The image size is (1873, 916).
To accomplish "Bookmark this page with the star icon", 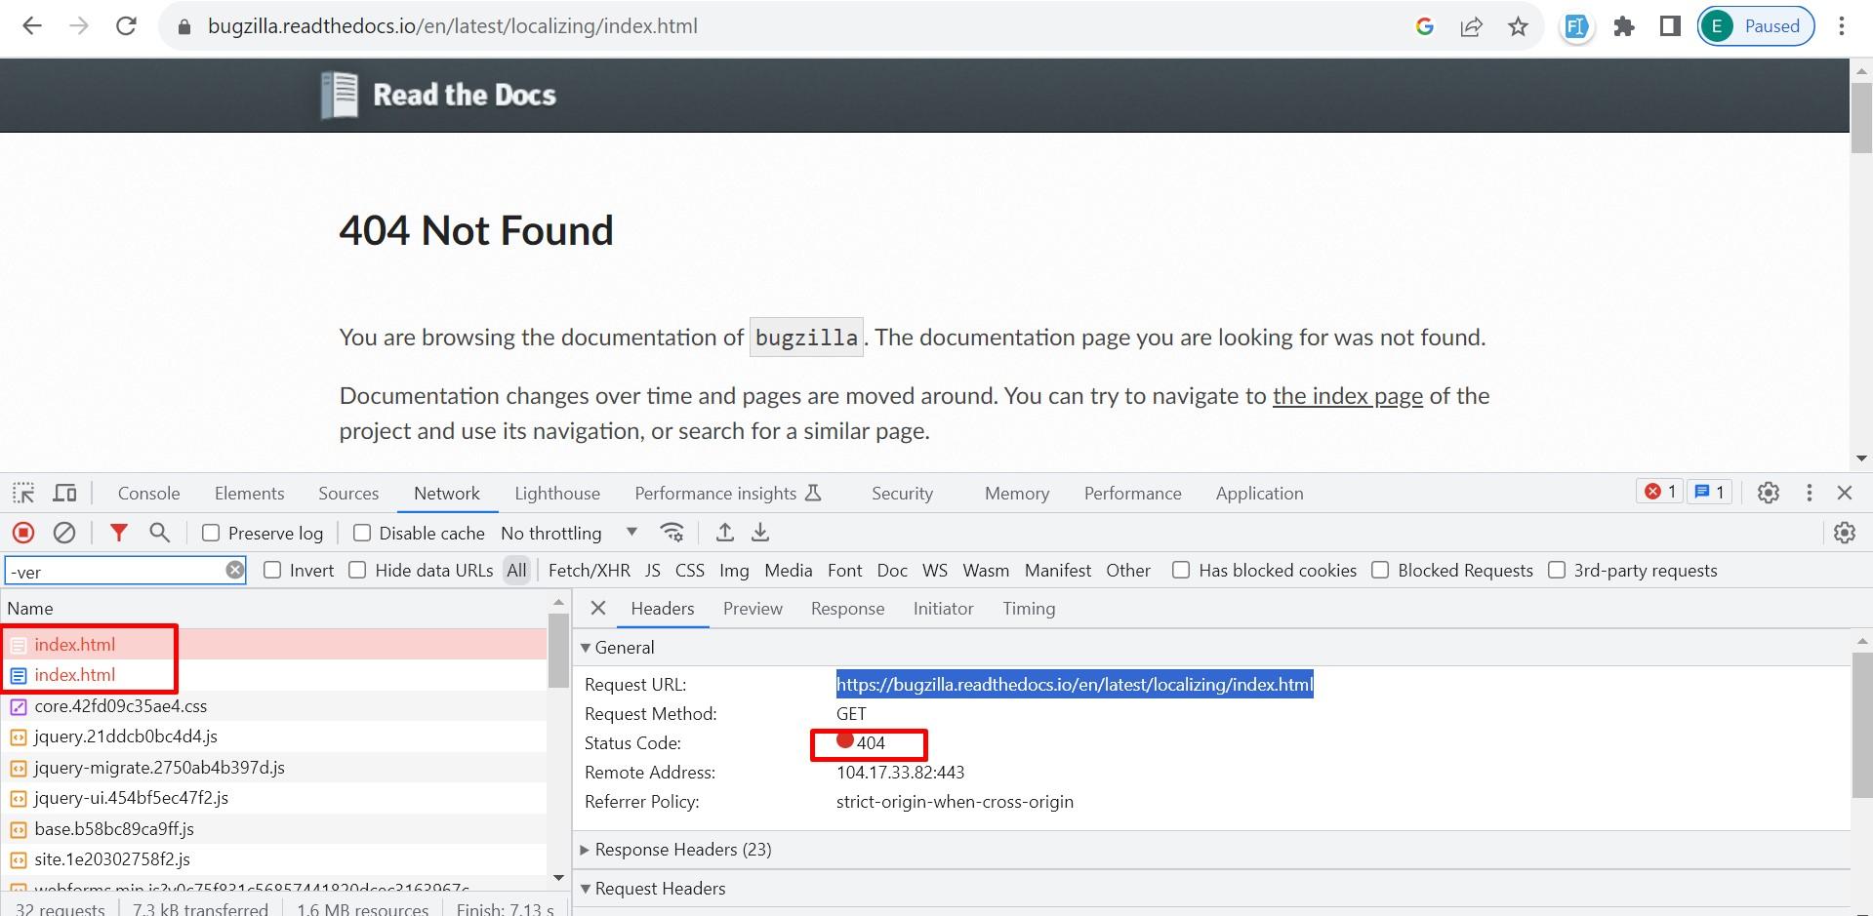I will click(1518, 26).
